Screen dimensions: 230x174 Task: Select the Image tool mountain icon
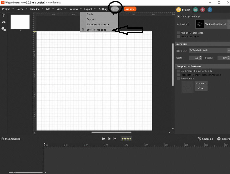(x=4, y=22)
